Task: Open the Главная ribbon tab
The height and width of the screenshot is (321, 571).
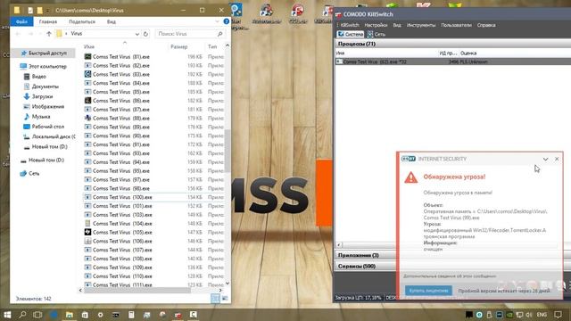Action: click(x=47, y=21)
